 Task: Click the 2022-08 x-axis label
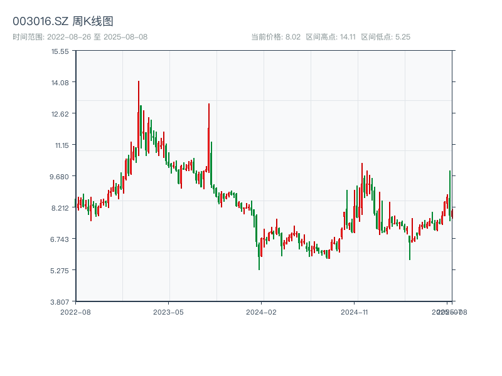click(x=75, y=312)
